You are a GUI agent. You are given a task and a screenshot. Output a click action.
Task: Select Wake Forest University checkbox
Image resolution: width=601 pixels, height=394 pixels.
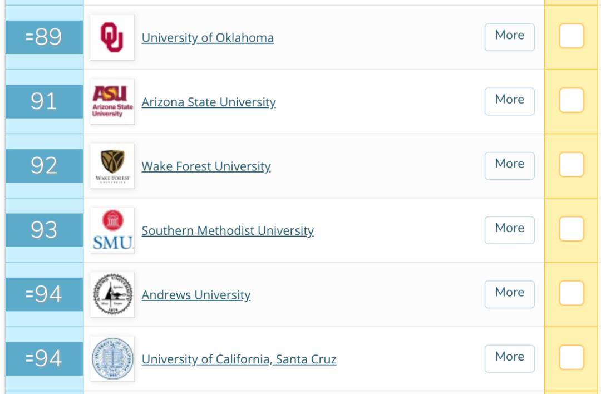571,165
